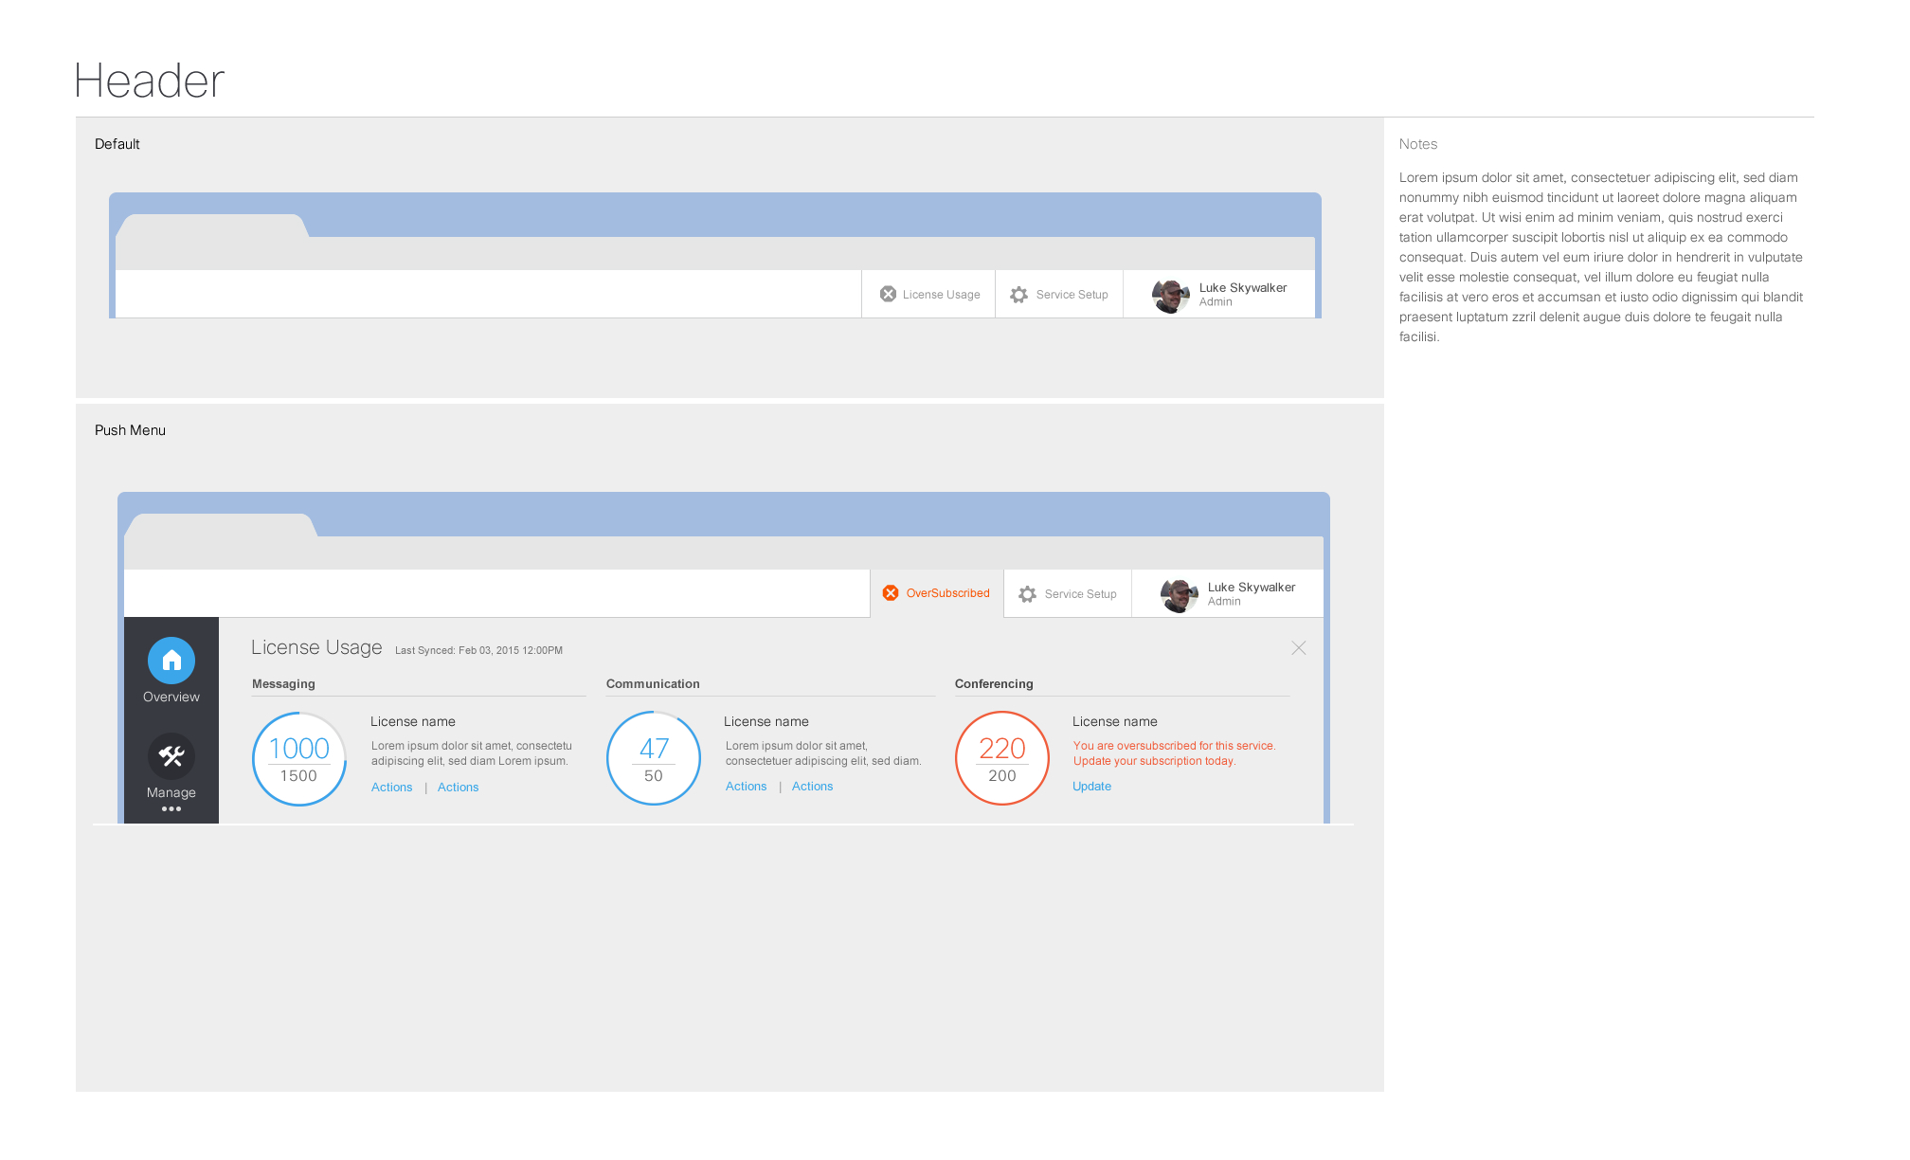Click the orange OverSubscribed warning icon
Screen dimensions: 1910x1160
coord(891,593)
